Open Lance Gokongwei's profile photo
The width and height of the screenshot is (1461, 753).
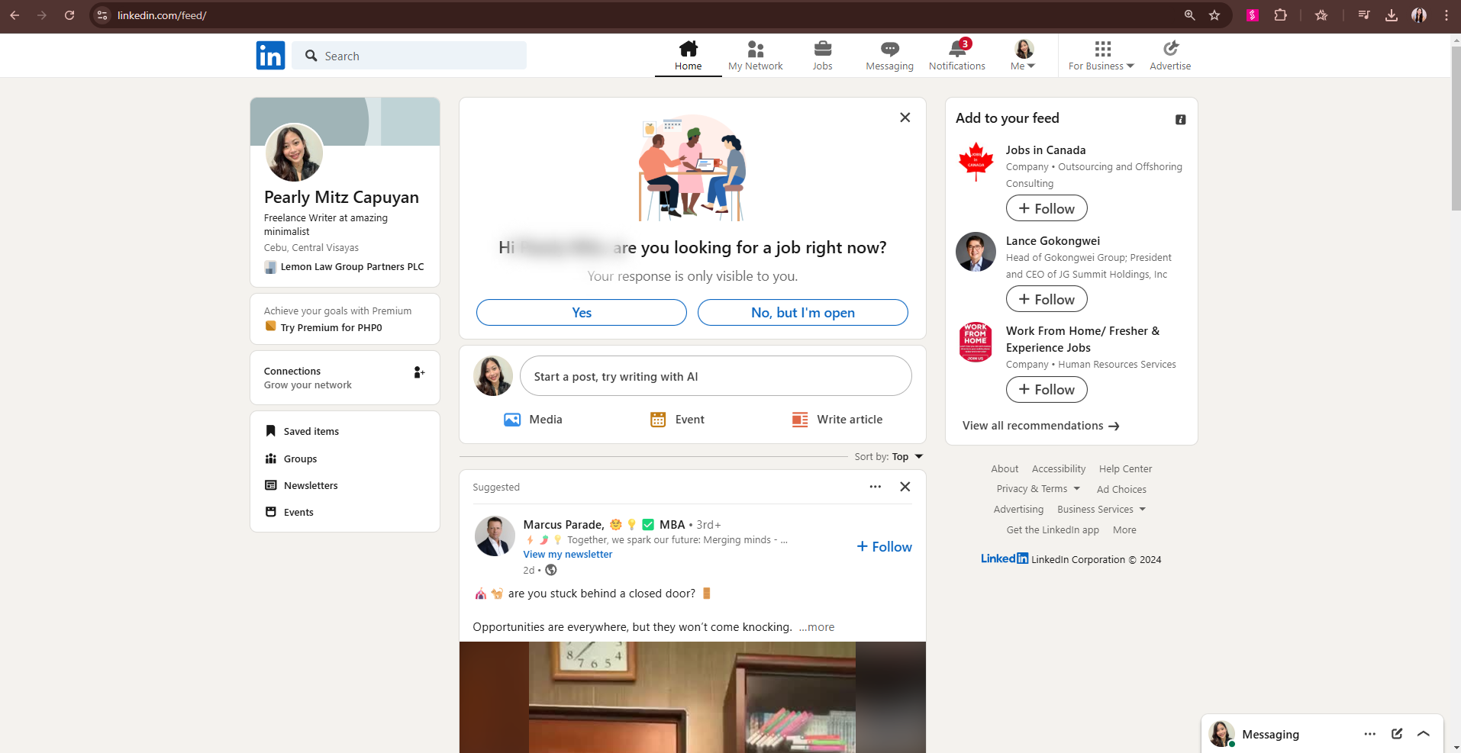[976, 252]
